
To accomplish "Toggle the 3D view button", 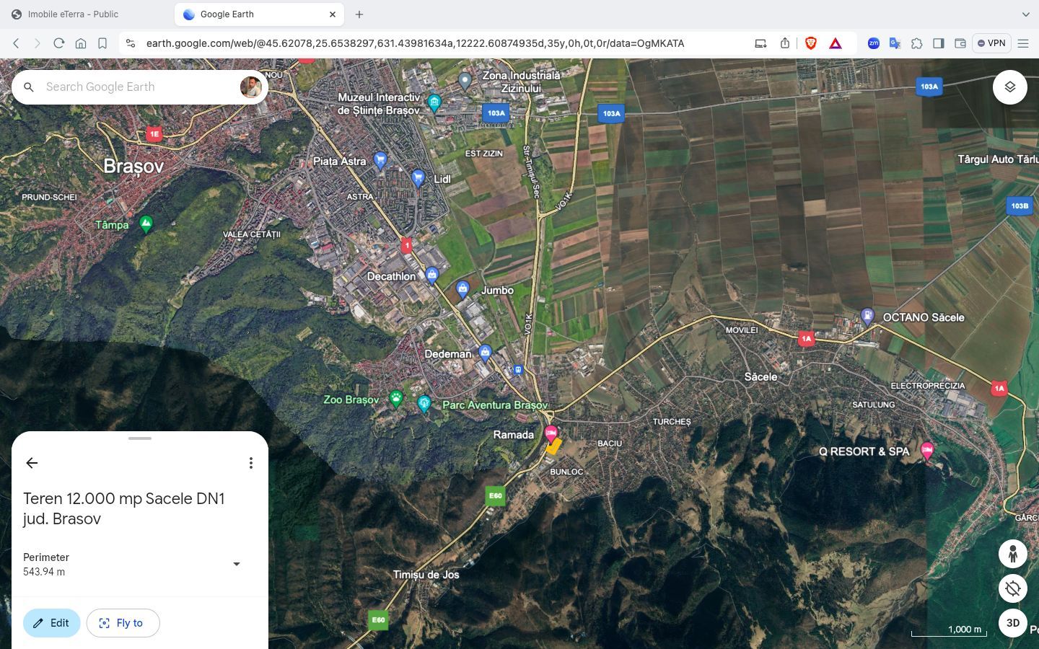I will click(x=1012, y=623).
